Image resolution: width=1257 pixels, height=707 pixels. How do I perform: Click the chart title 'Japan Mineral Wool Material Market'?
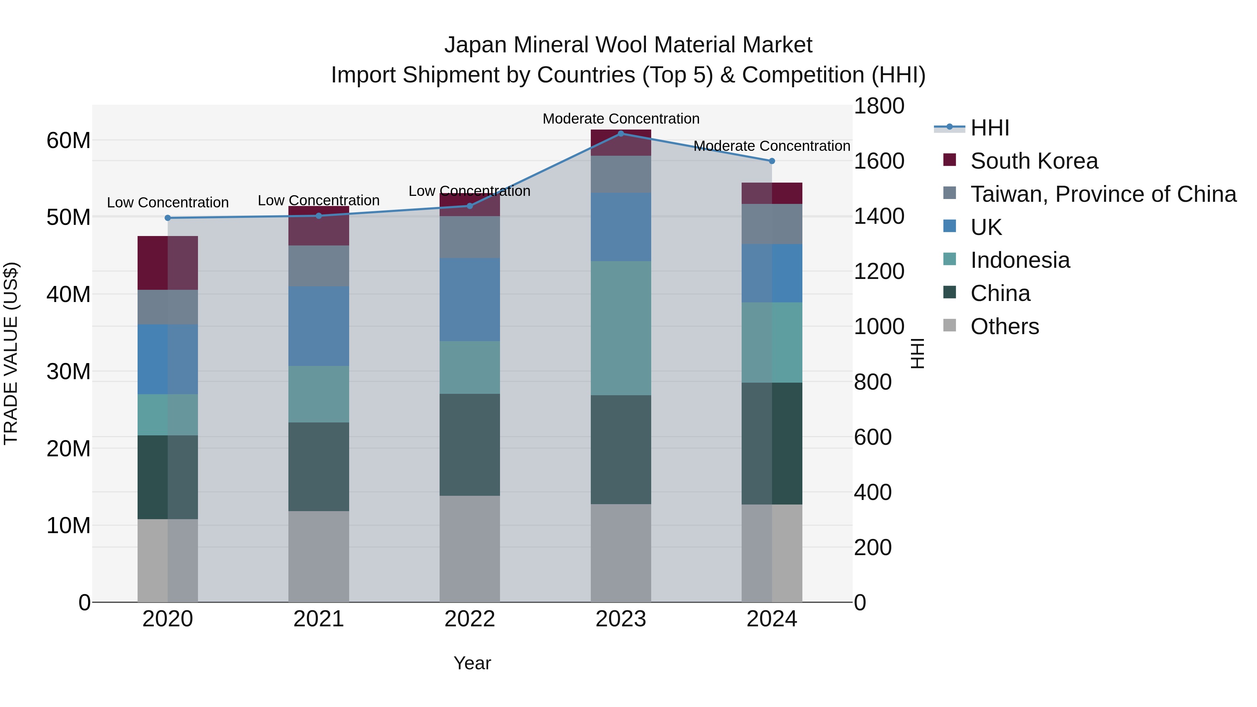(628, 45)
